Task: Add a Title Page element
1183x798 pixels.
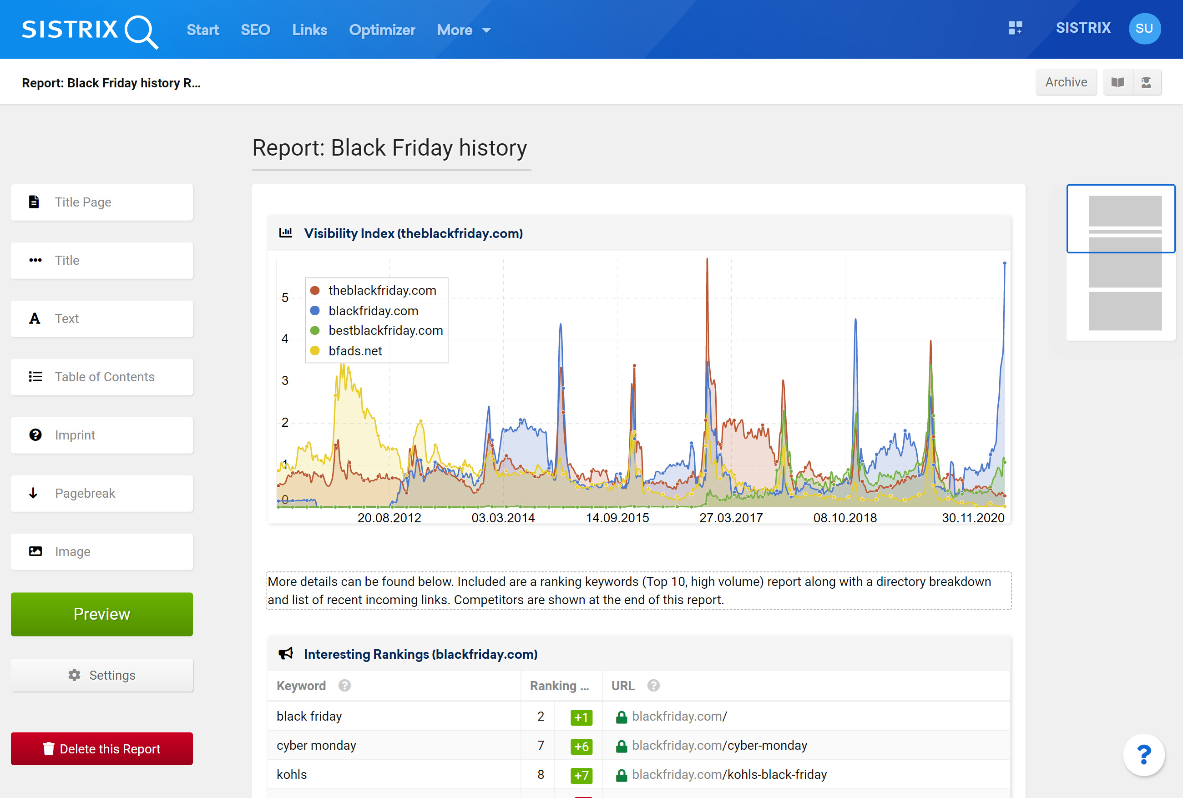Action: [102, 202]
